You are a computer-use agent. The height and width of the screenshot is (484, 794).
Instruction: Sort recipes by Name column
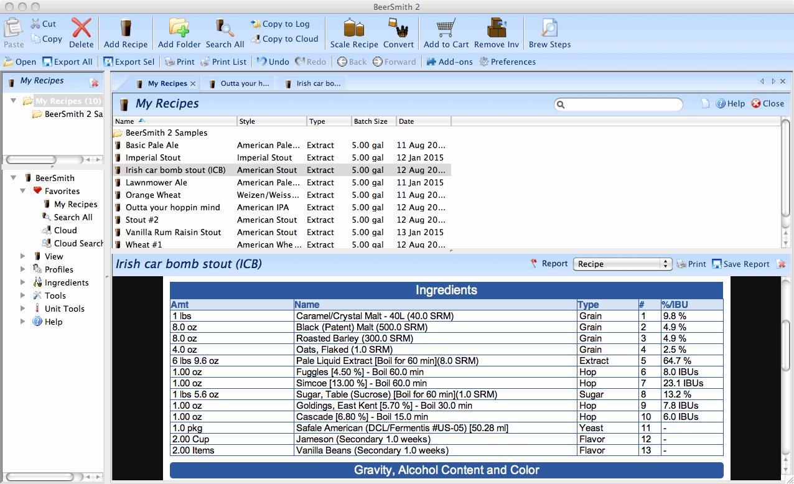(x=175, y=121)
